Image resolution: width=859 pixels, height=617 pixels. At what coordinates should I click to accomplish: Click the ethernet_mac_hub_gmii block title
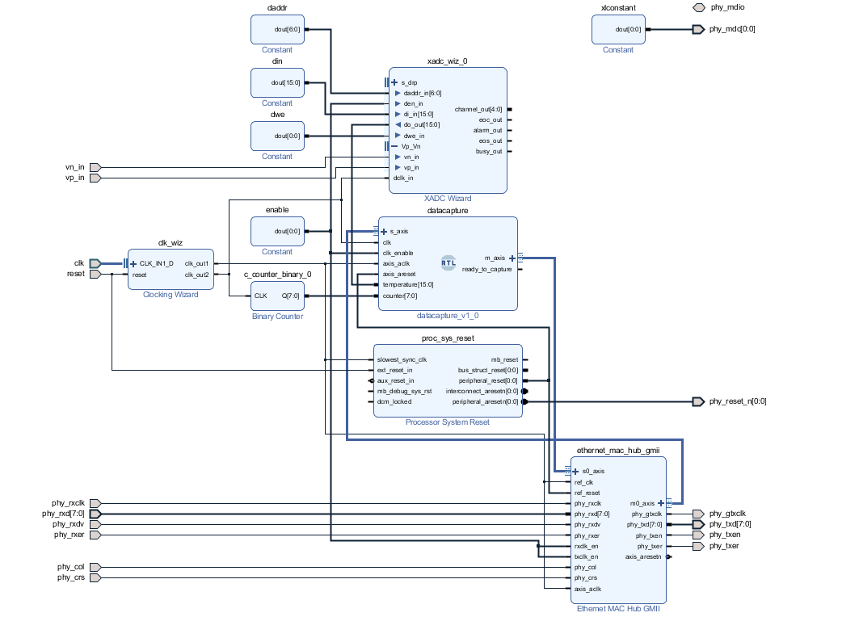(618, 451)
